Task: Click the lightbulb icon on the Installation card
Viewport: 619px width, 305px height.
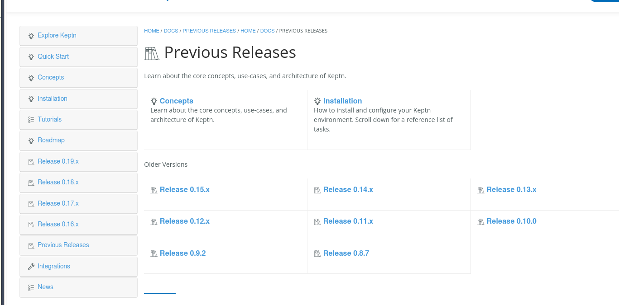Action: 317,101
